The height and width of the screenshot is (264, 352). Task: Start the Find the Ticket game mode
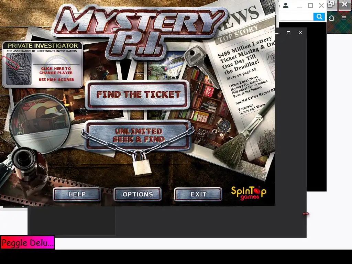(x=138, y=95)
